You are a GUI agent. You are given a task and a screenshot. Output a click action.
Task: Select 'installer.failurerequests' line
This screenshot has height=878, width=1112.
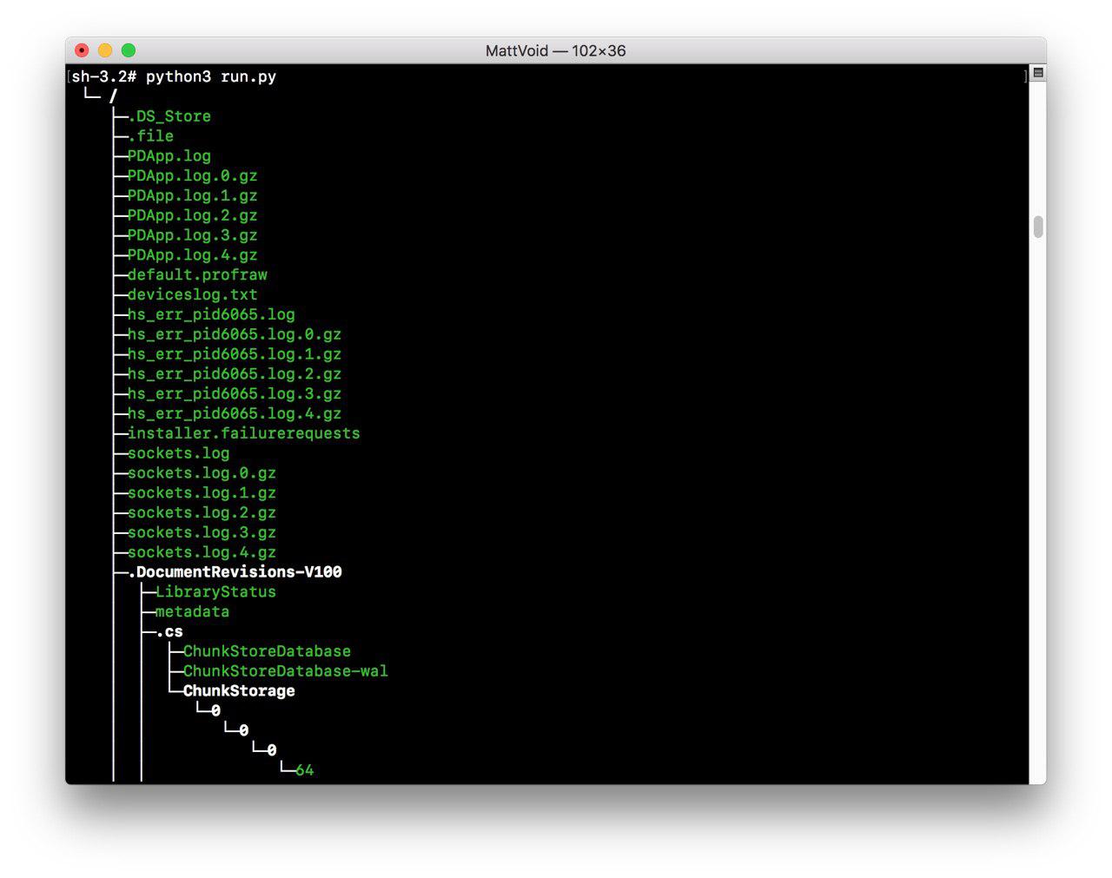tap(244, 433)
